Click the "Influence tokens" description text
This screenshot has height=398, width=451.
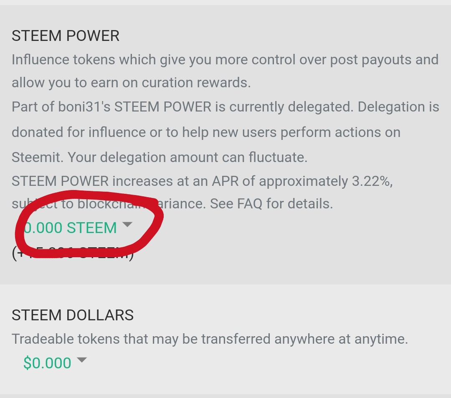(x=63, y=60)
